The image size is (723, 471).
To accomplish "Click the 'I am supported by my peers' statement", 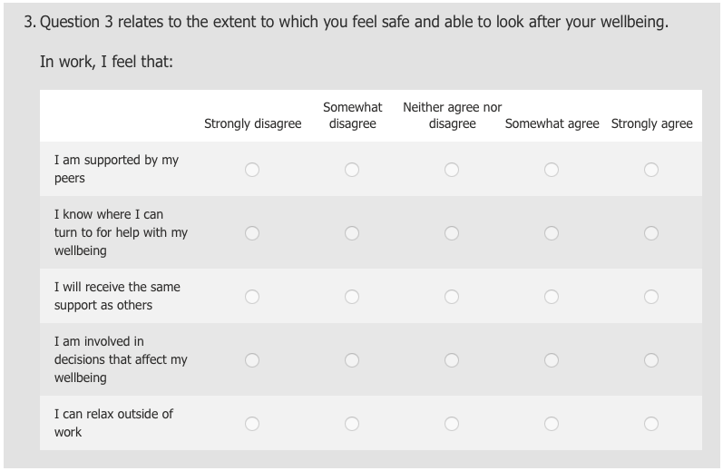I will (116, 169).
